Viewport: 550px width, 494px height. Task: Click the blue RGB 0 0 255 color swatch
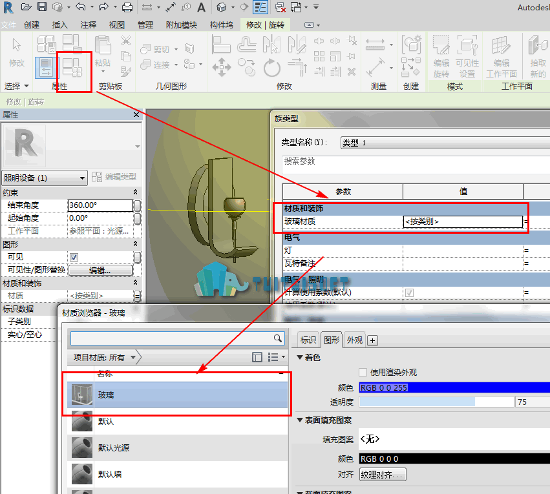[454, 388]
